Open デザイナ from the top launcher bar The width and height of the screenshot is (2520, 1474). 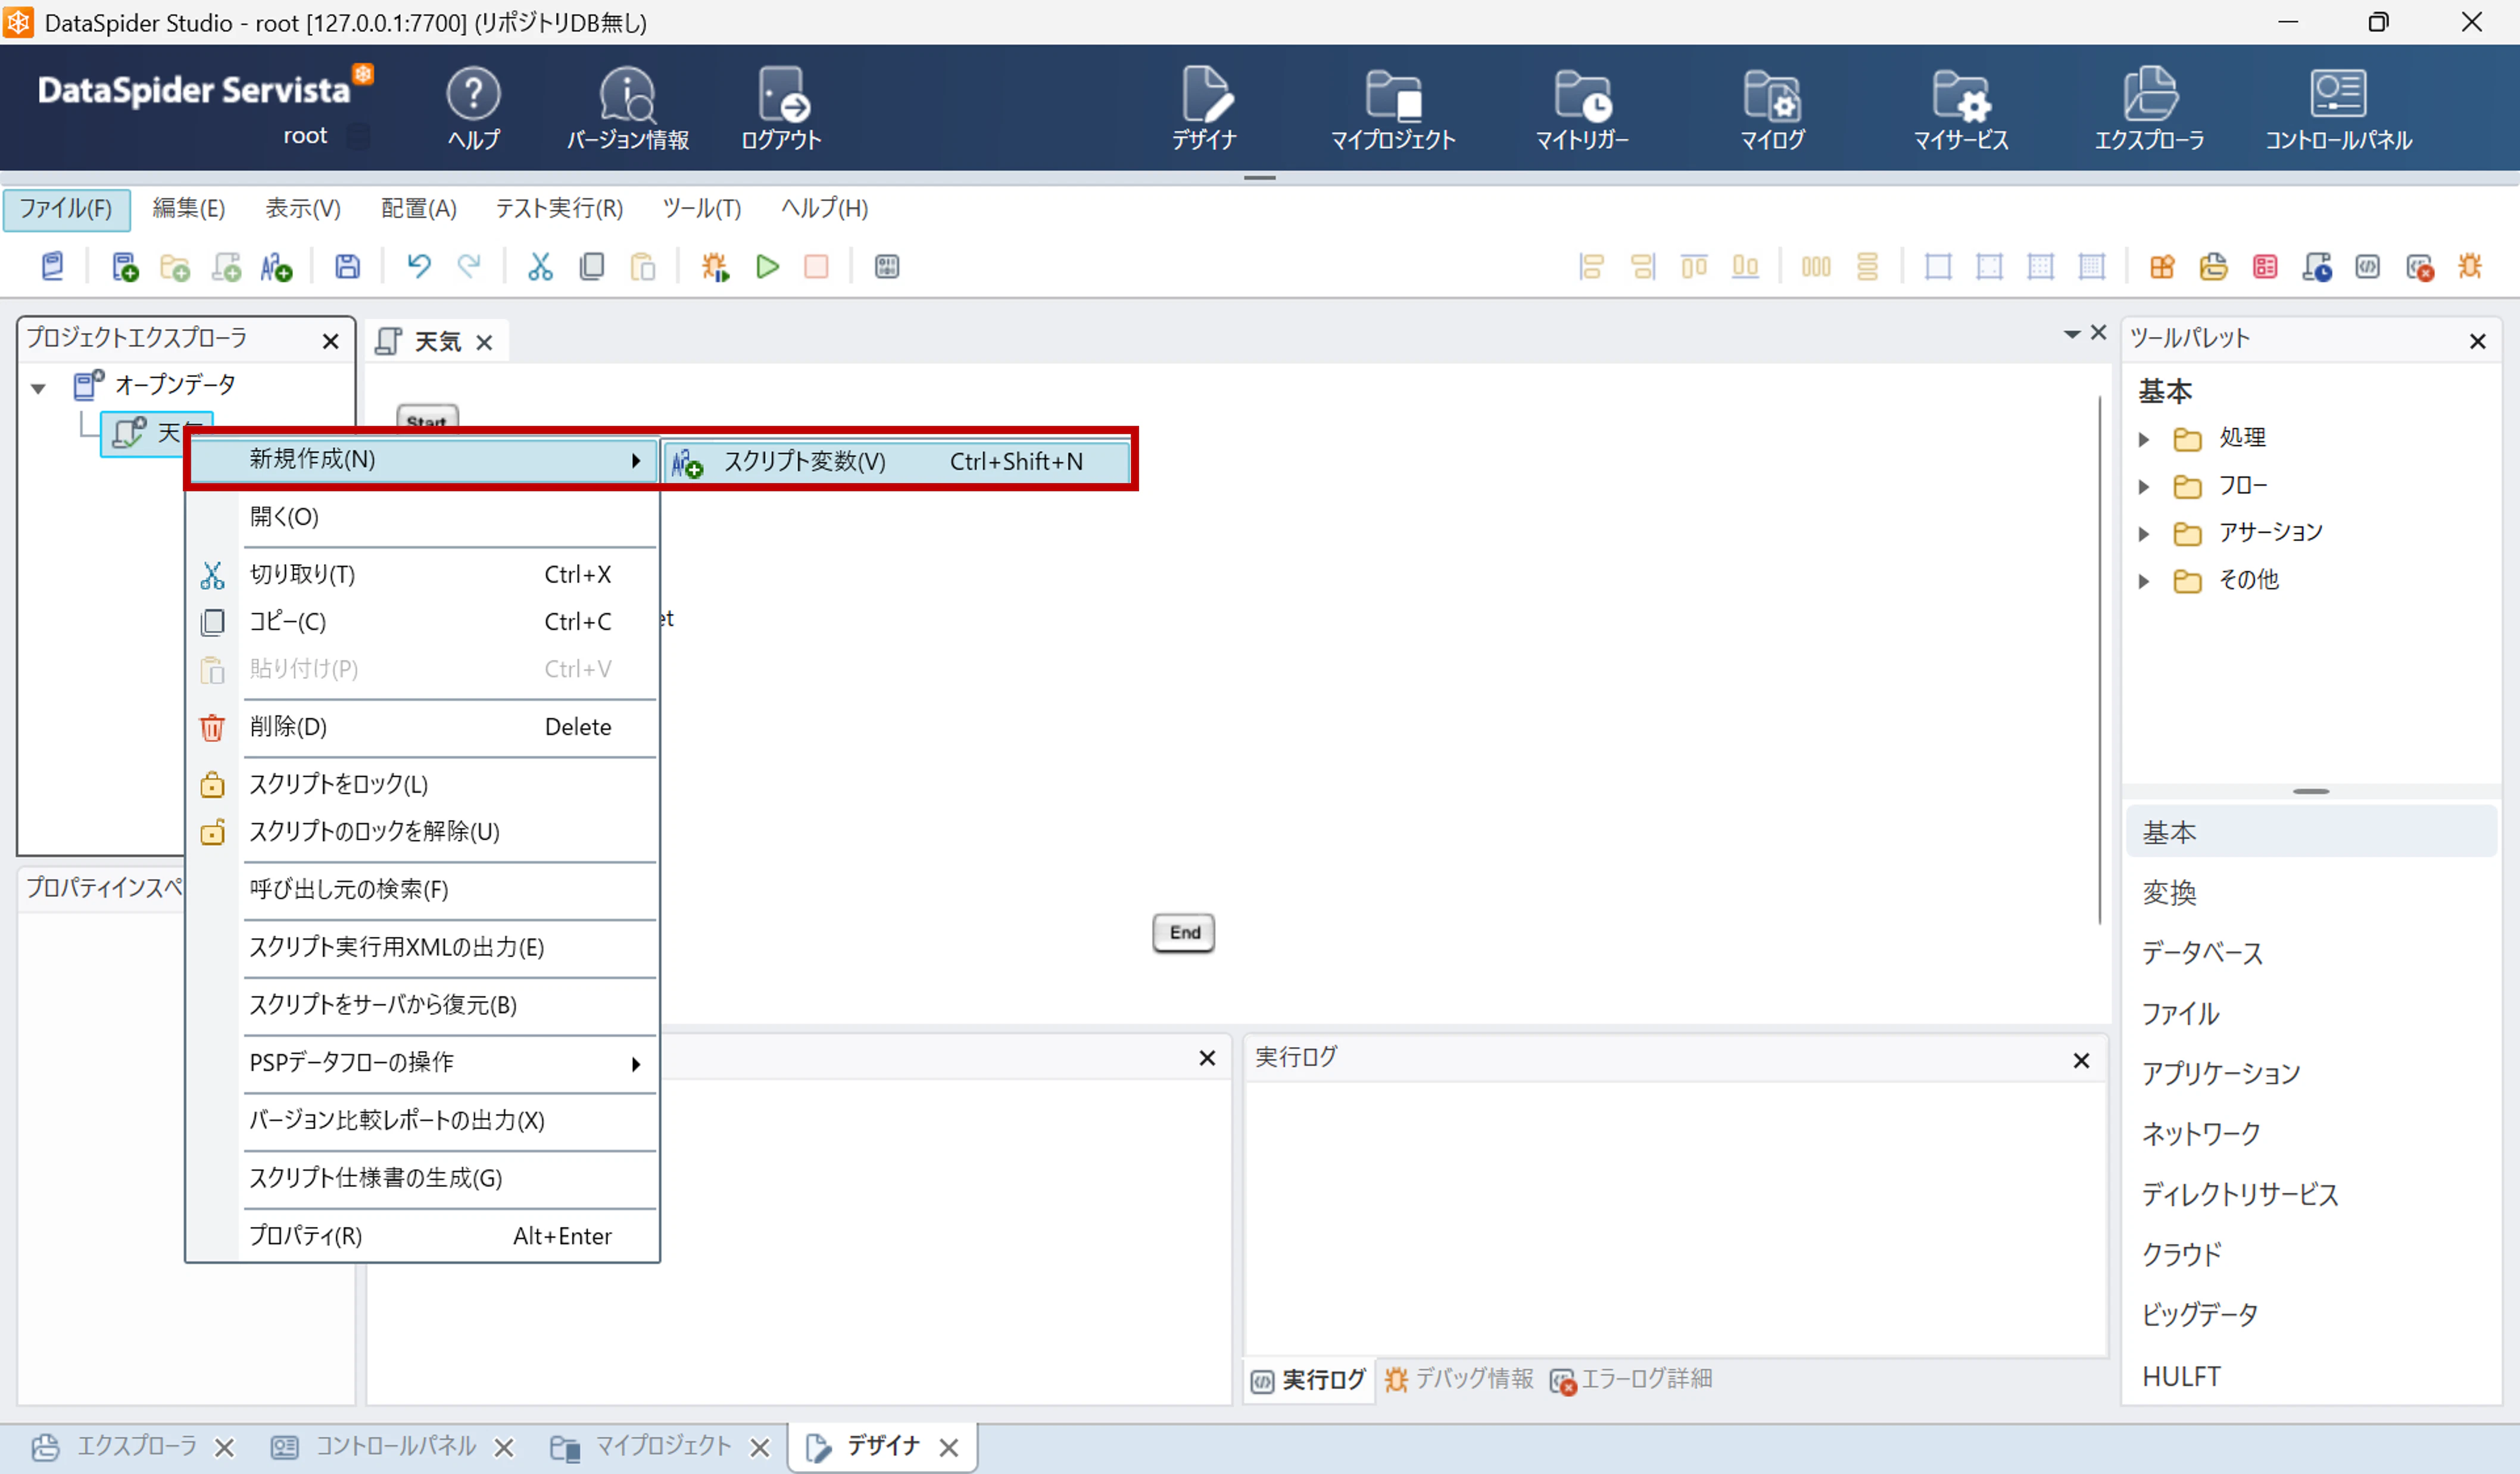pos(1204,108)
